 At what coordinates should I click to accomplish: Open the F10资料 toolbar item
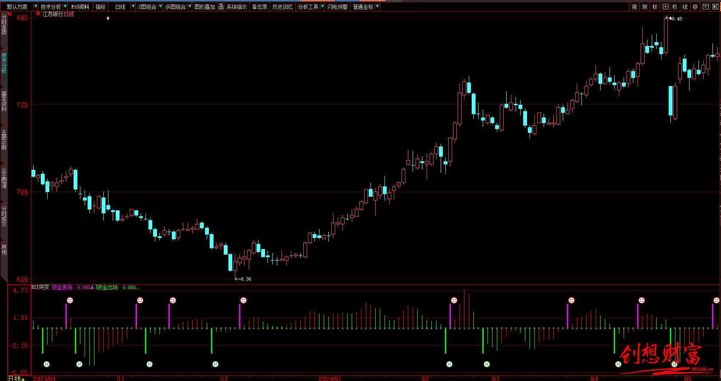[80, 7]
